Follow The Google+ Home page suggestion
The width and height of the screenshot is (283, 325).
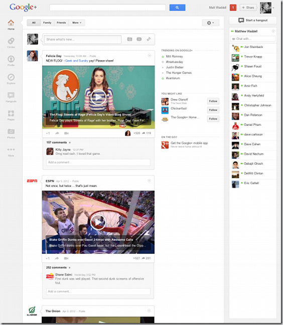point(213,119)
